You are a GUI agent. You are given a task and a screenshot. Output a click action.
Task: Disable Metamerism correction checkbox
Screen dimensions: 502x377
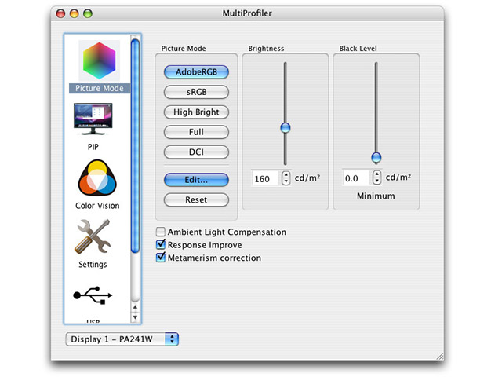click(160, 258)
